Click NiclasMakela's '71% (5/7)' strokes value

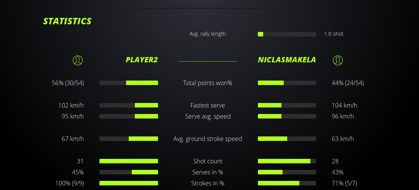tap(344, 183)
